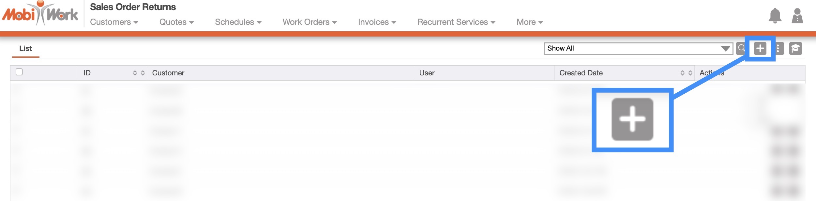Click the Customer column header

[x=168, y=73]
